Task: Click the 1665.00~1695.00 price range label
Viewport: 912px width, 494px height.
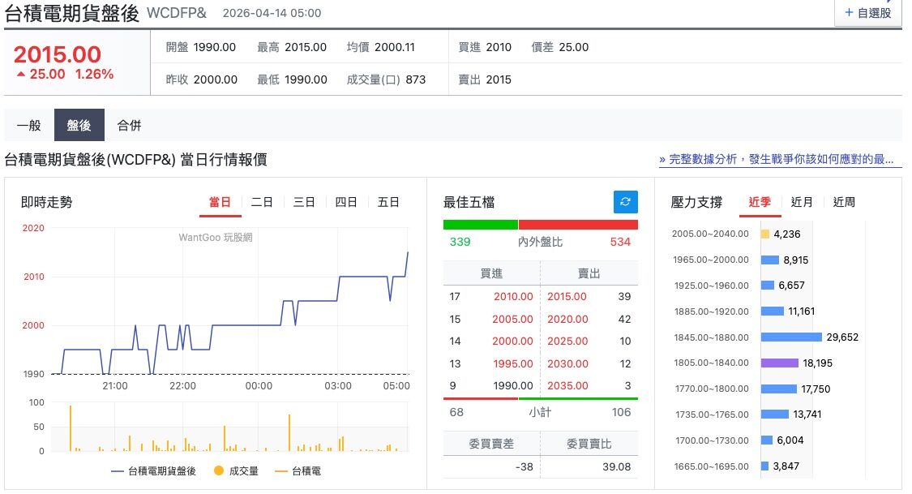Action: [711, 466]
